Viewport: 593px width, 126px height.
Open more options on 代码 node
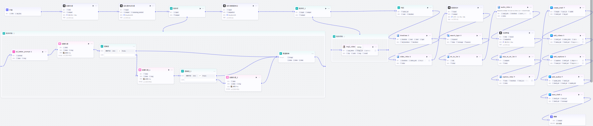coord(430,8)
